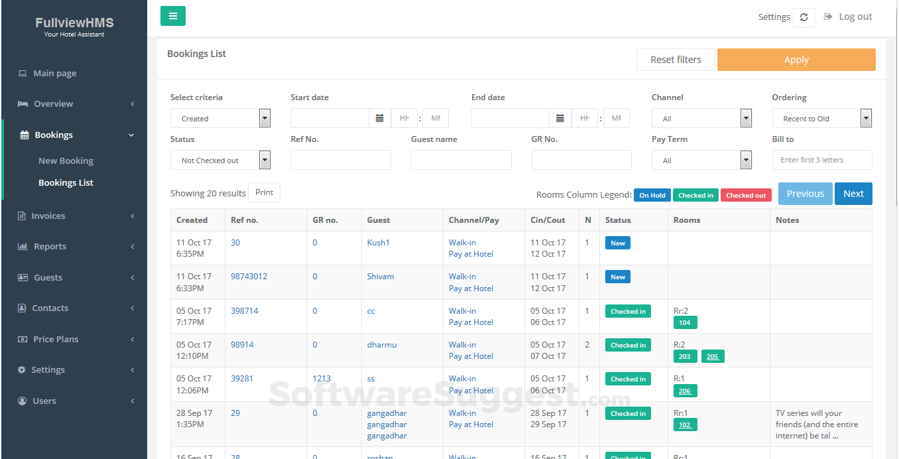Click the Guests sidebar icon
The height and width of the screenshot is (459, 899).
click(x=23, y=277)
